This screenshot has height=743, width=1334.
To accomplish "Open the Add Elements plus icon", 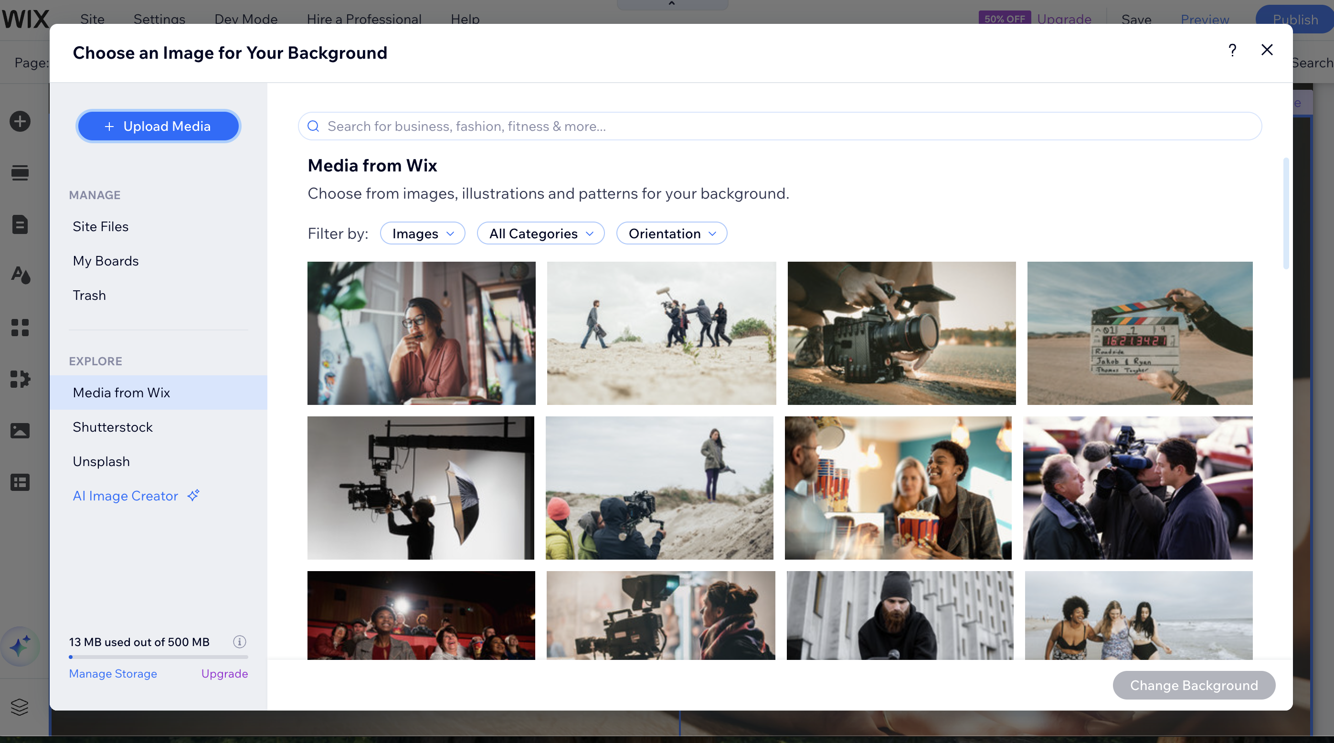I will 20,121.
